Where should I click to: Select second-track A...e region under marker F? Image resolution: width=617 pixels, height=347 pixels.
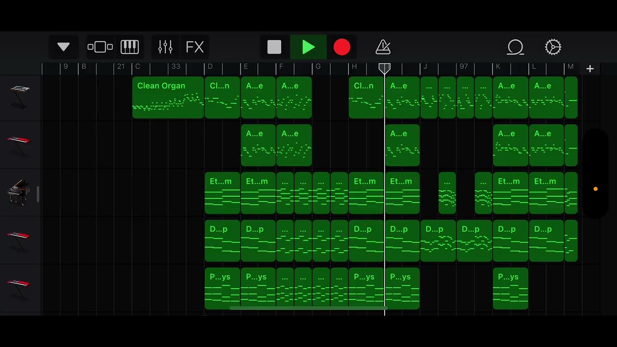[x=294, y=145]
